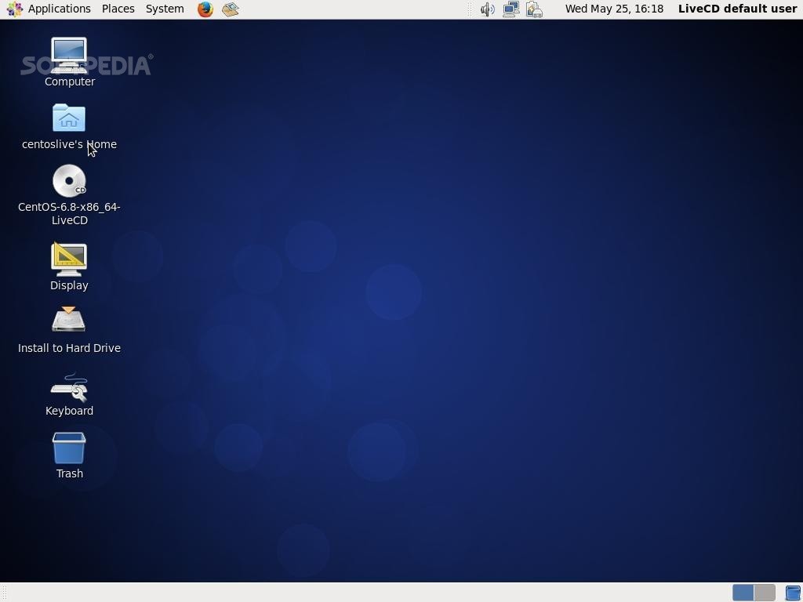Open the Trash on the desktop
Viewport: 803px width, 602px height.
(69, 447)
